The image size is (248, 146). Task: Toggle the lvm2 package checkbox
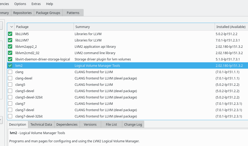pos(10,65)
